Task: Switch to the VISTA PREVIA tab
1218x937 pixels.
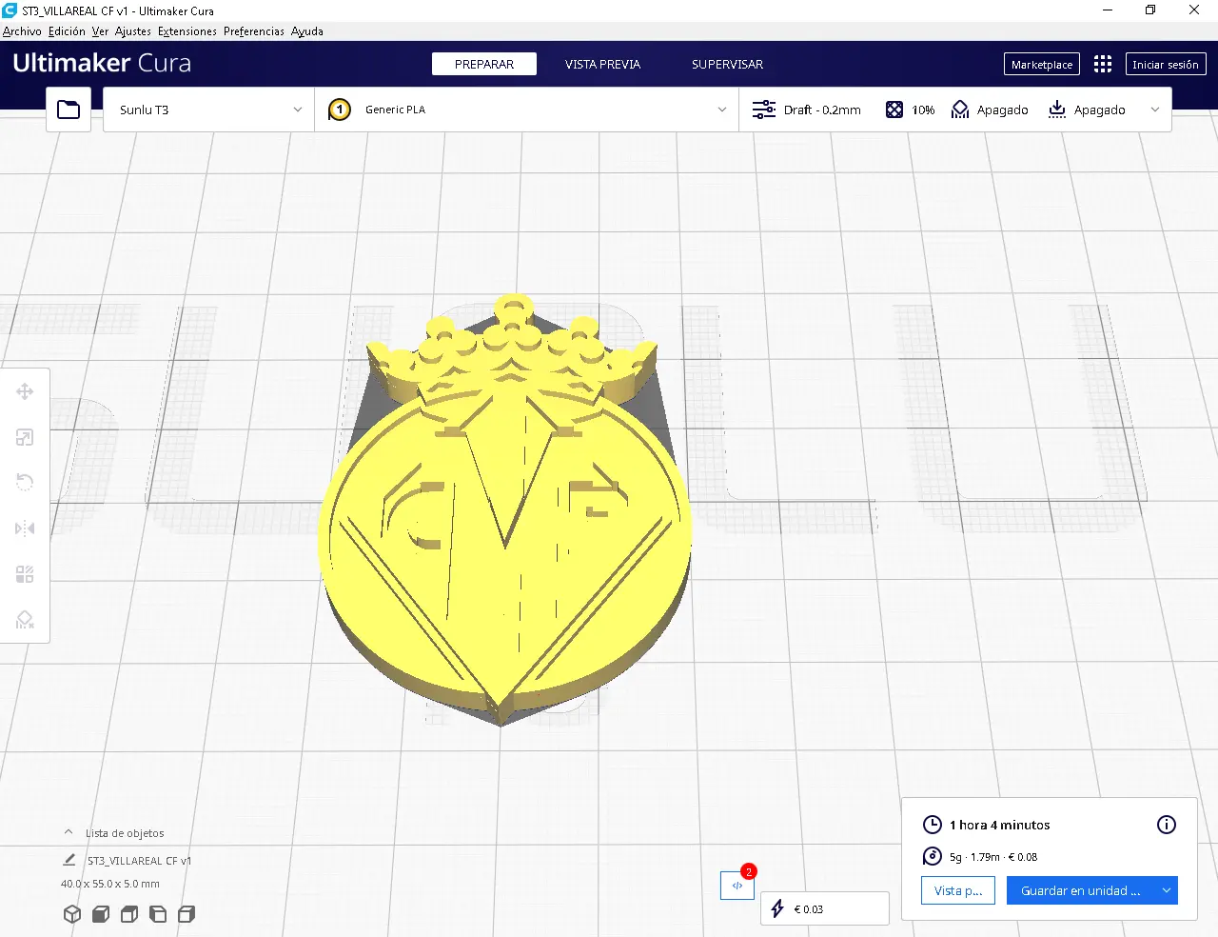Action: (x=602, y=64)
